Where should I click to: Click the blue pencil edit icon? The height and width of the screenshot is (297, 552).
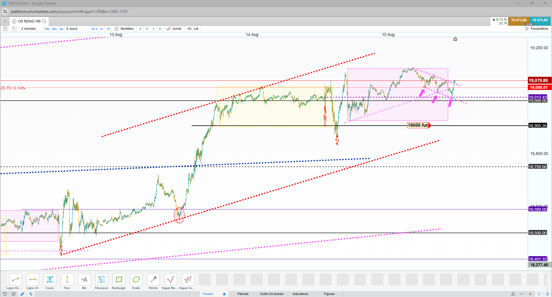click(22, 294)
